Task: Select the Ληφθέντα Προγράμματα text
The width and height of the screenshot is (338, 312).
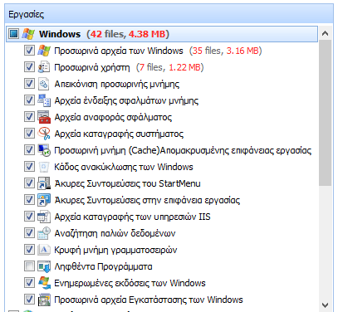Action: click(103, 266)
